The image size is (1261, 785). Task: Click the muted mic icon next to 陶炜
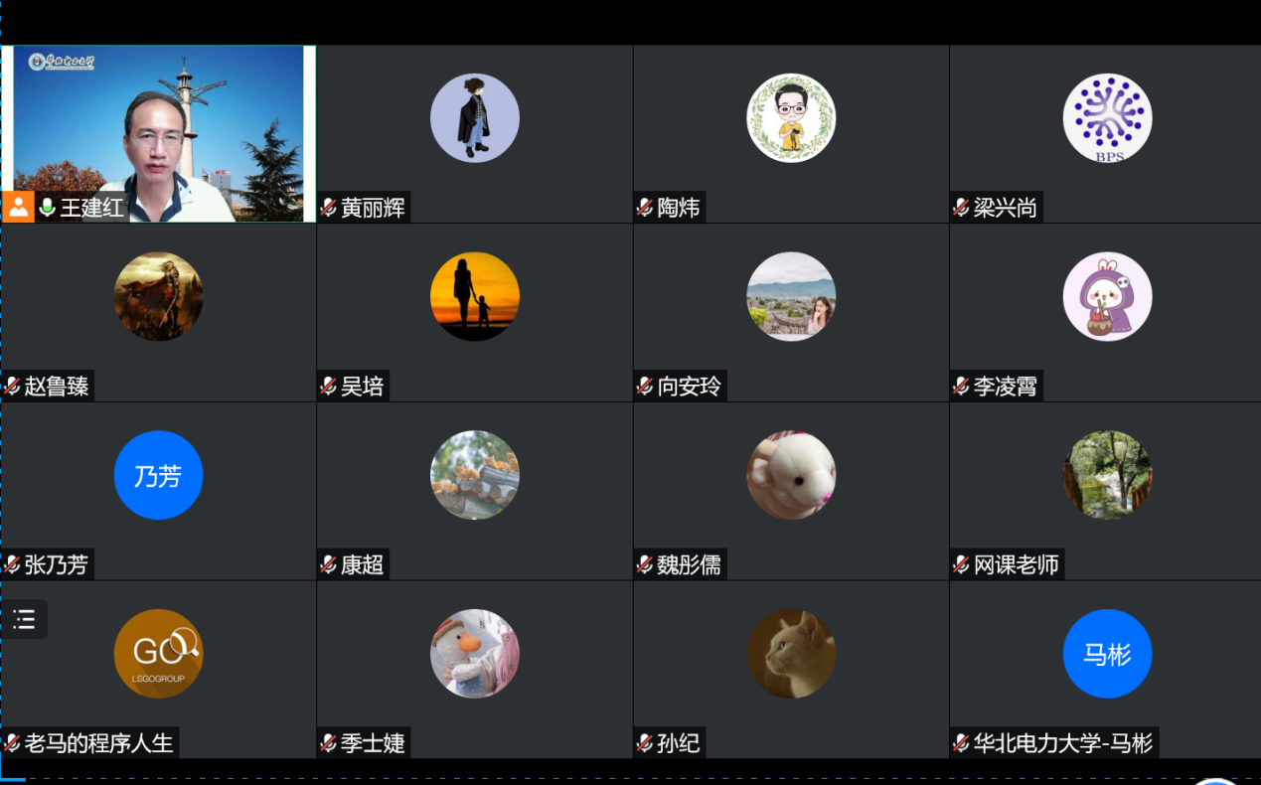(645, 208)
